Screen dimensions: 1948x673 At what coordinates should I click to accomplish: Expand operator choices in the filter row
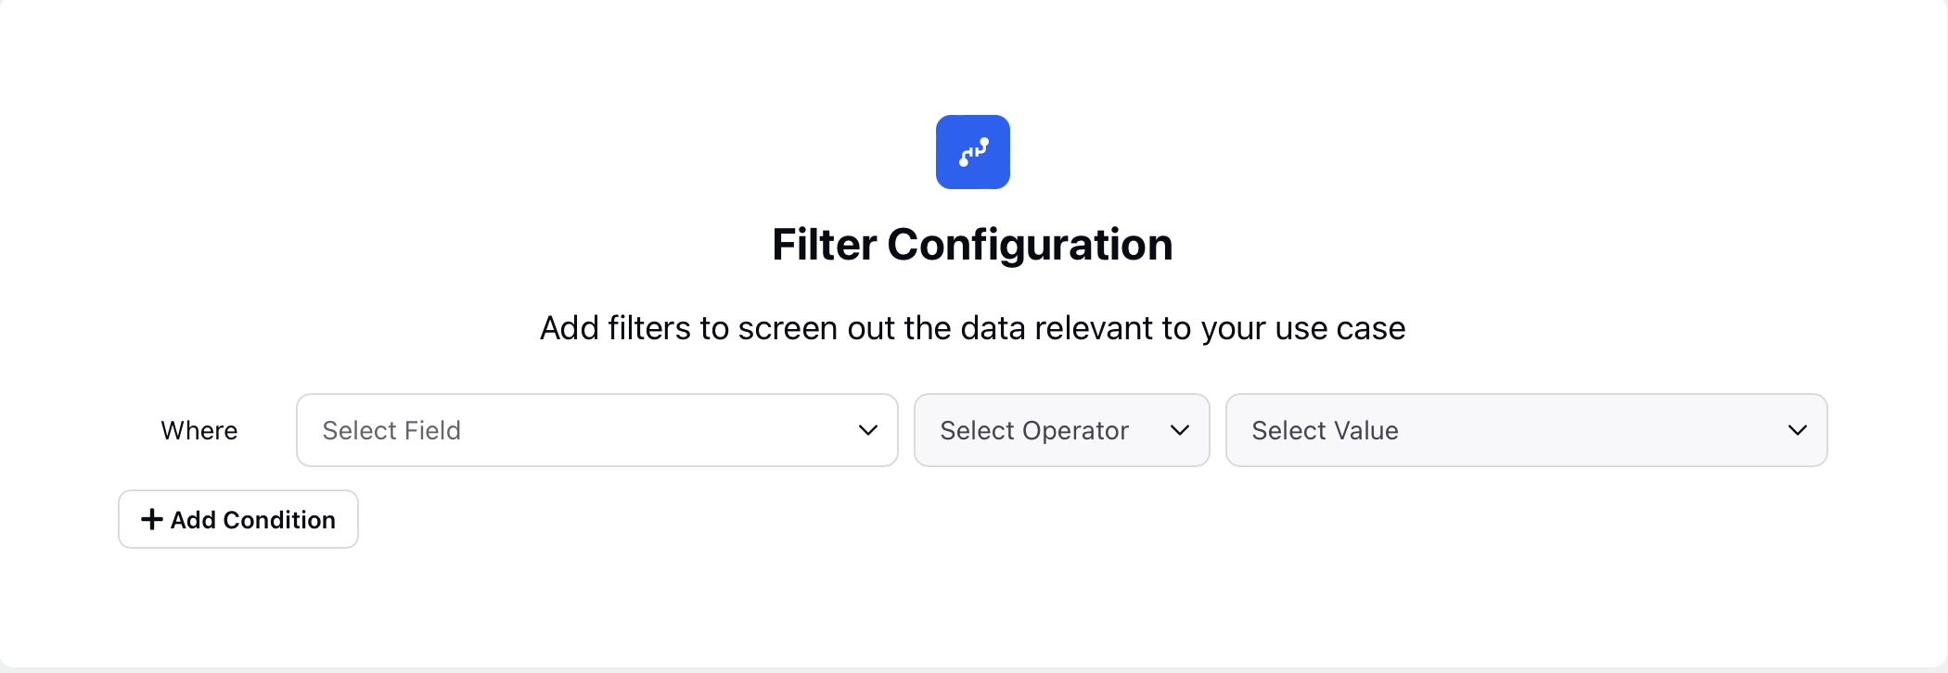1062,430
